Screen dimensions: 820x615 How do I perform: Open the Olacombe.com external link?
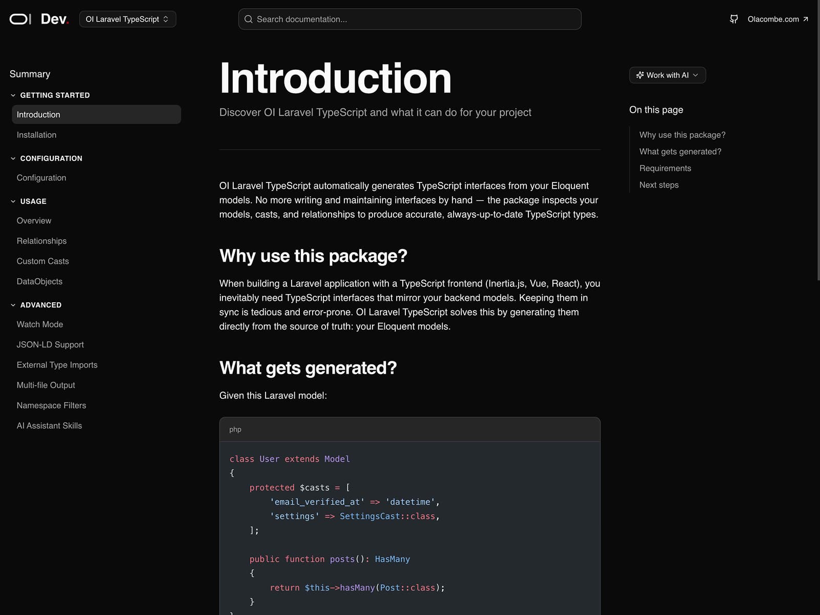[x=777, y=19]
